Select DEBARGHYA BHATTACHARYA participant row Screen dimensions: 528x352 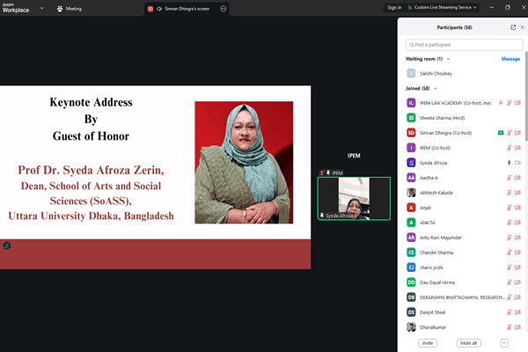(x=463, y=297)
